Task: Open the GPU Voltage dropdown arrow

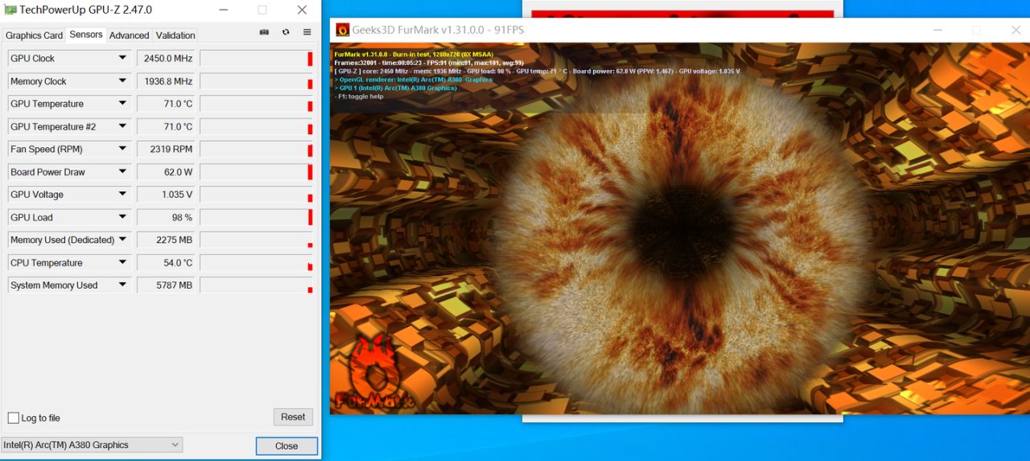Action: tap(123, 195)
